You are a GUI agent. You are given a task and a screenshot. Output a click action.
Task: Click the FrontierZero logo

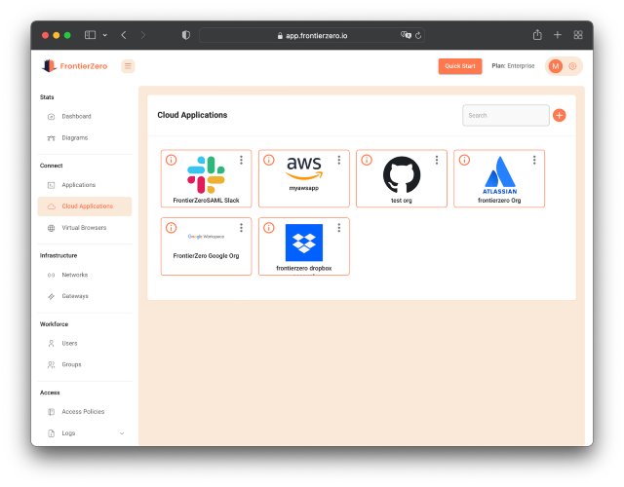74,66
